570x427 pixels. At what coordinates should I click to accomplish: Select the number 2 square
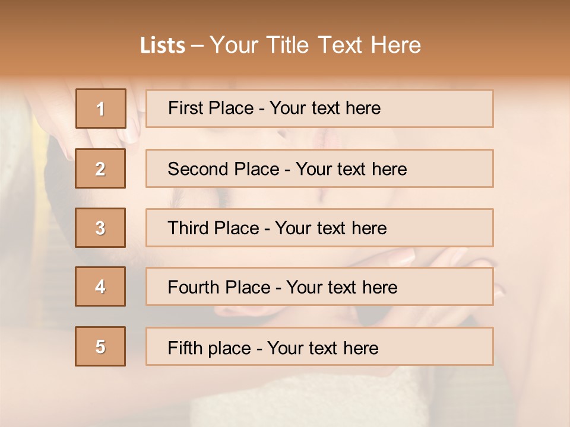click(100, 168)
